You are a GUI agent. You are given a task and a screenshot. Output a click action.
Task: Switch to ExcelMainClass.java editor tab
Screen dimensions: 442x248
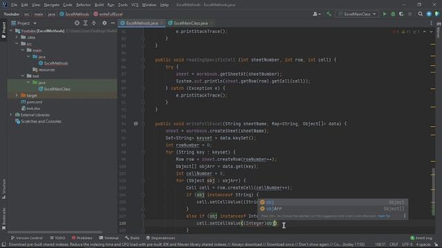191,23
